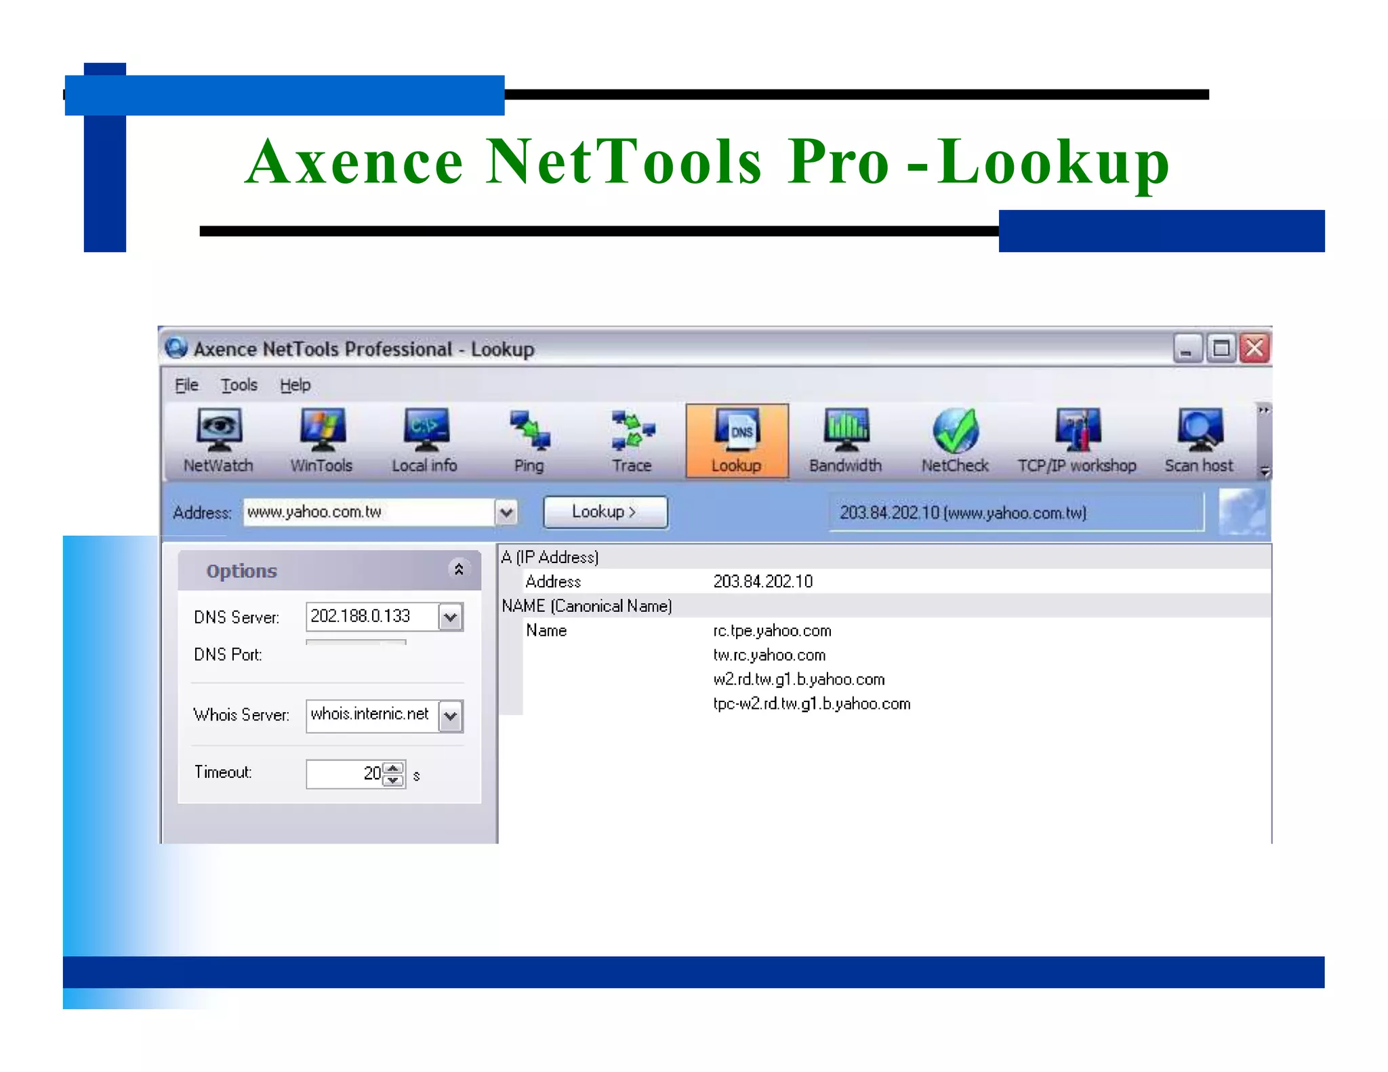
Task: Expand the Whois Server dropdown arrow
Action: 451,716
